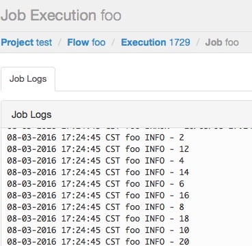Click the Job foo breadcrumb text
Image resolution: width=252 pixels, height=246 pixels.
point(222,42)
